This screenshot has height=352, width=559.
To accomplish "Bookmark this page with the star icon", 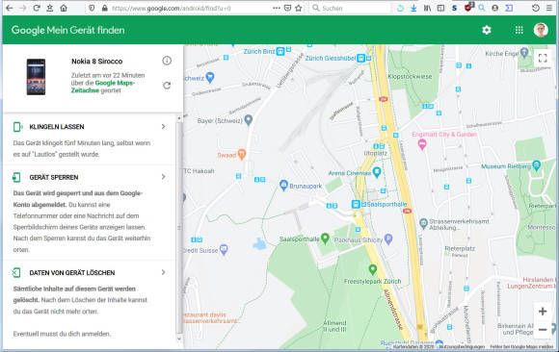I will [x=299, y=8].
